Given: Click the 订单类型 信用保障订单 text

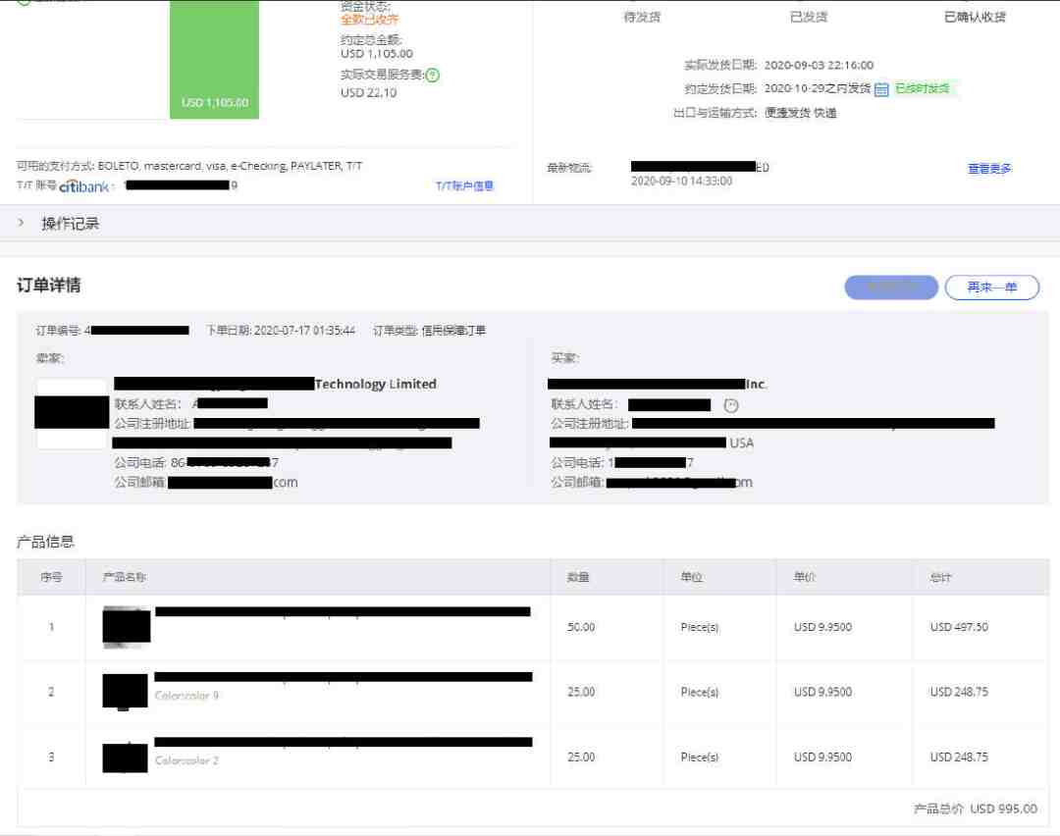Looking at the screenshot, I should pyautogui.click(x=429, y=331).
